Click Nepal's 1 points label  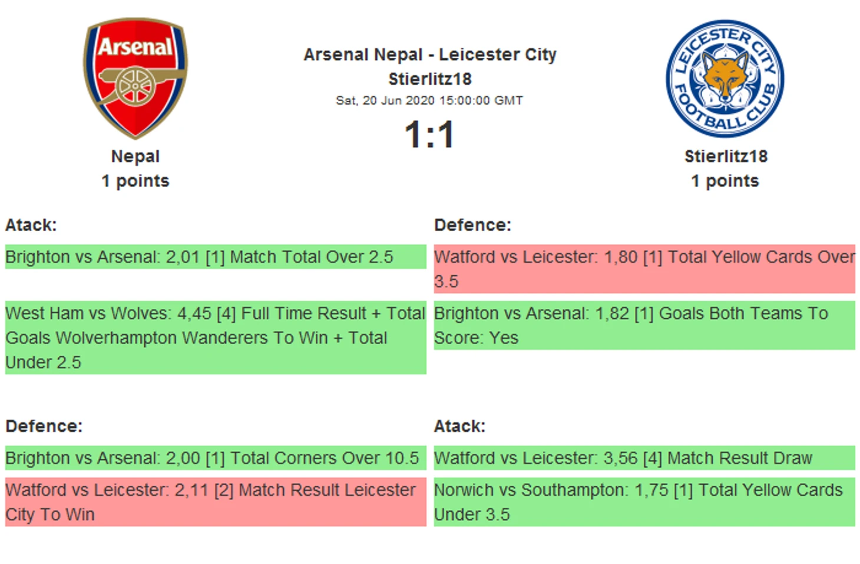click(135, 181)
